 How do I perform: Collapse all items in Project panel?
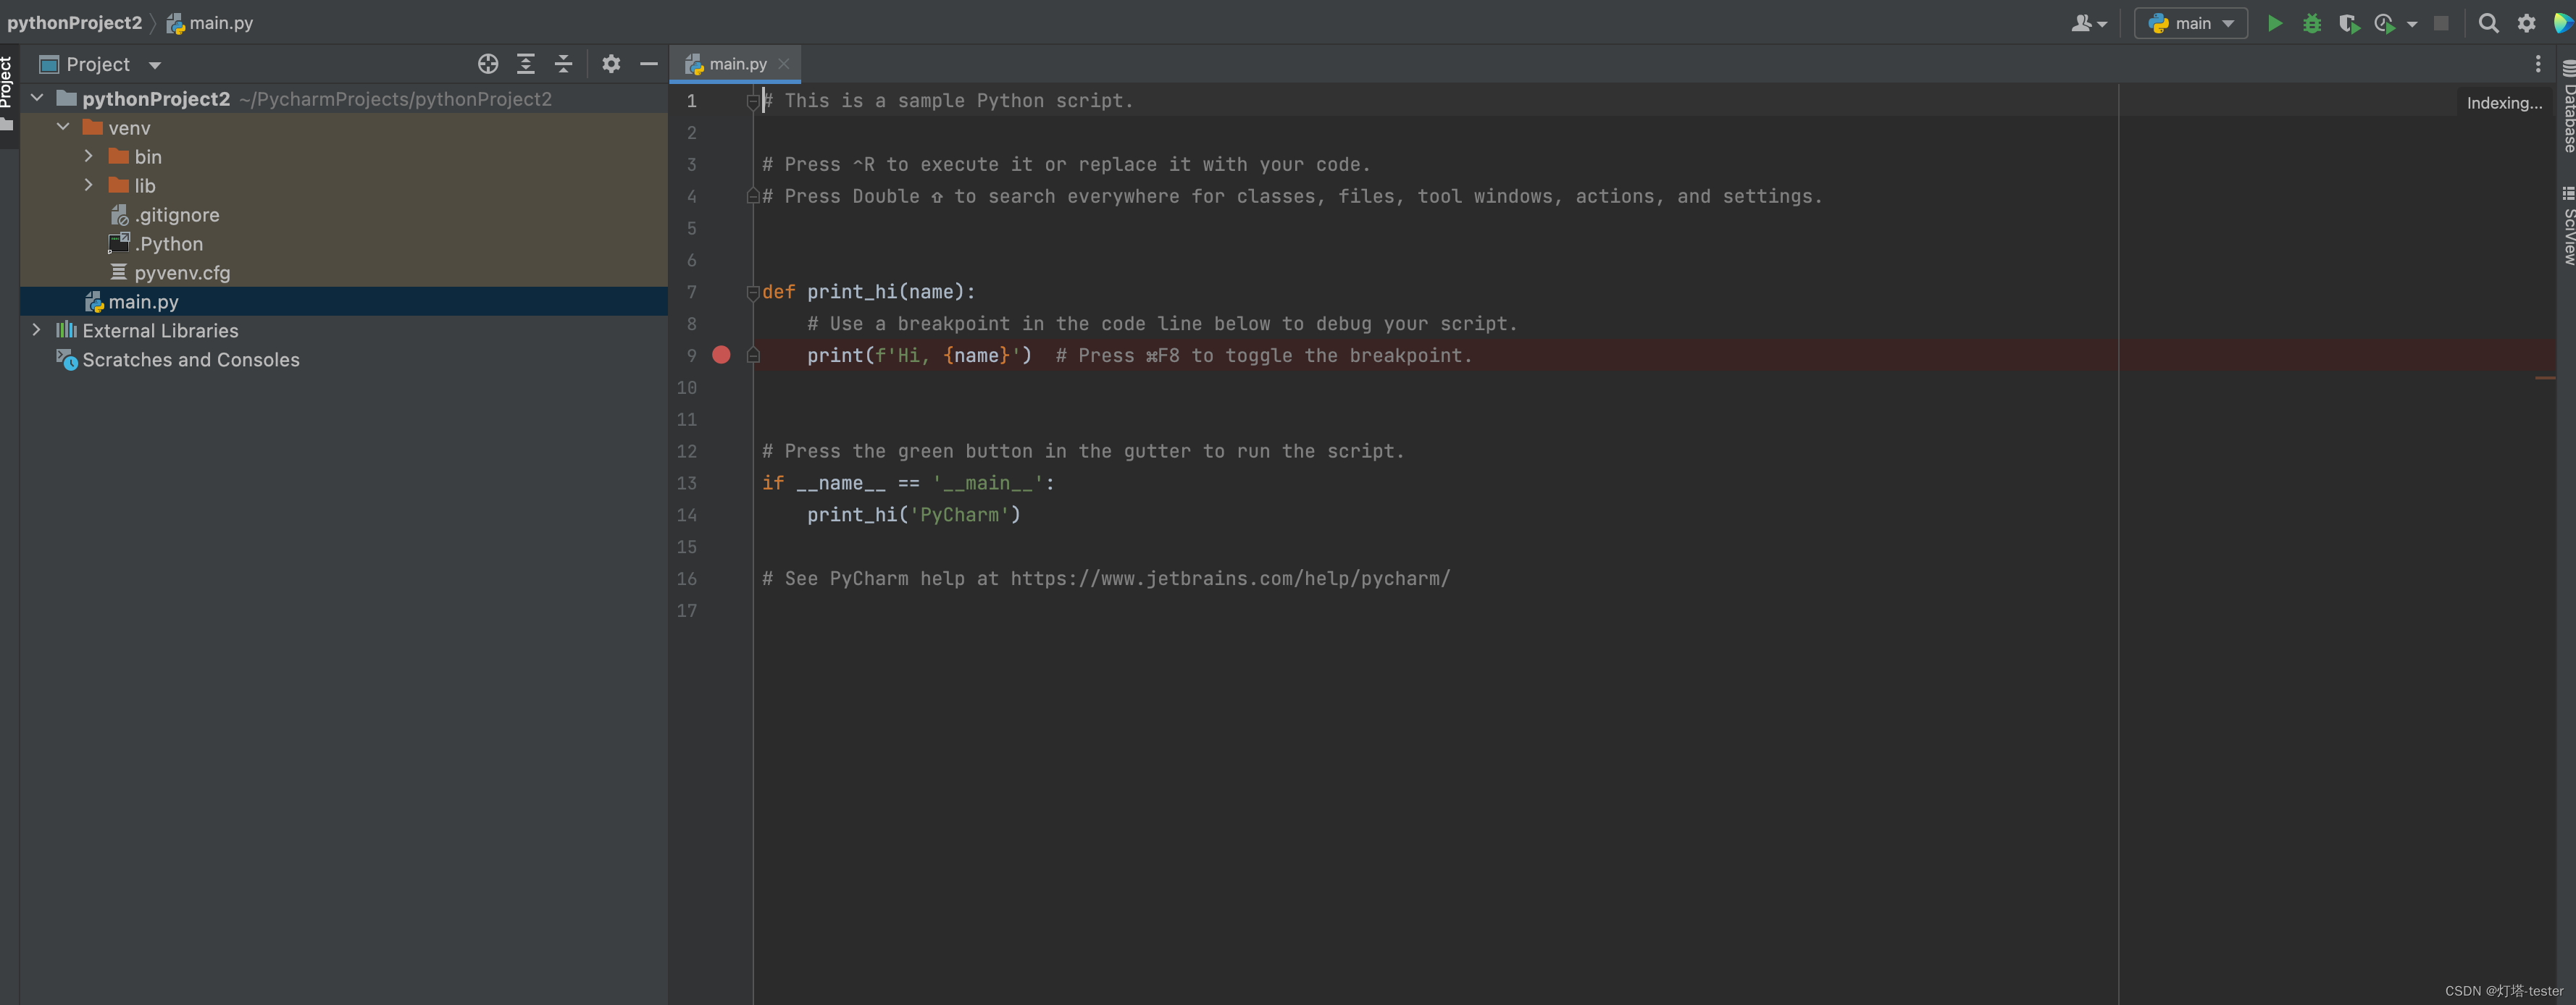(564, 64)
